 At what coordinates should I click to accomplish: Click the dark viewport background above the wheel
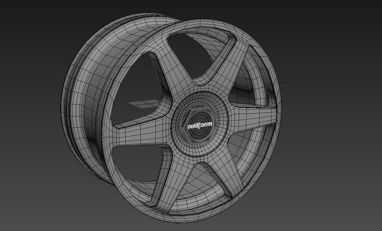189,7
